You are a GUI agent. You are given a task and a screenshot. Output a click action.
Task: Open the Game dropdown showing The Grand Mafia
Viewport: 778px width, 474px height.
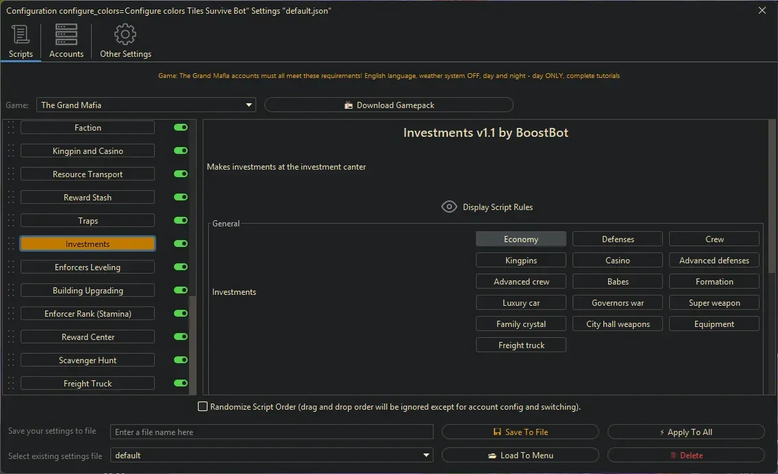click(x=146, y=105)
